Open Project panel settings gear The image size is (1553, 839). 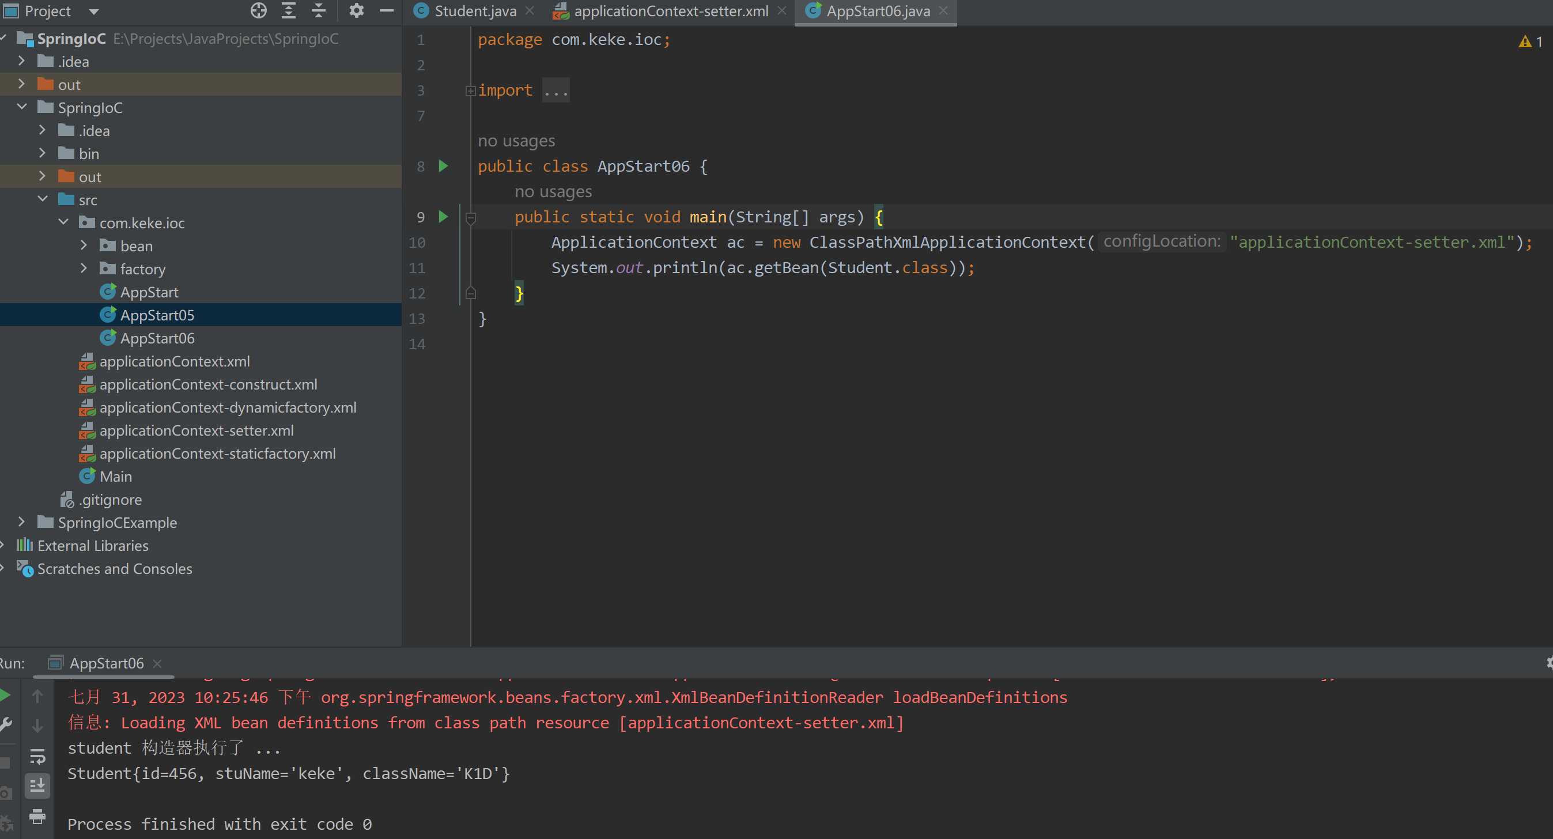coord(356,10)
